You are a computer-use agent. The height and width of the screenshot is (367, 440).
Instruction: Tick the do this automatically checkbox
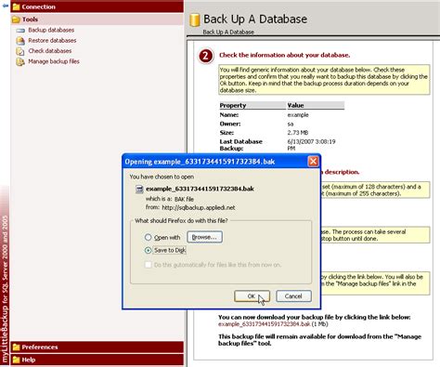click(148, 265)
